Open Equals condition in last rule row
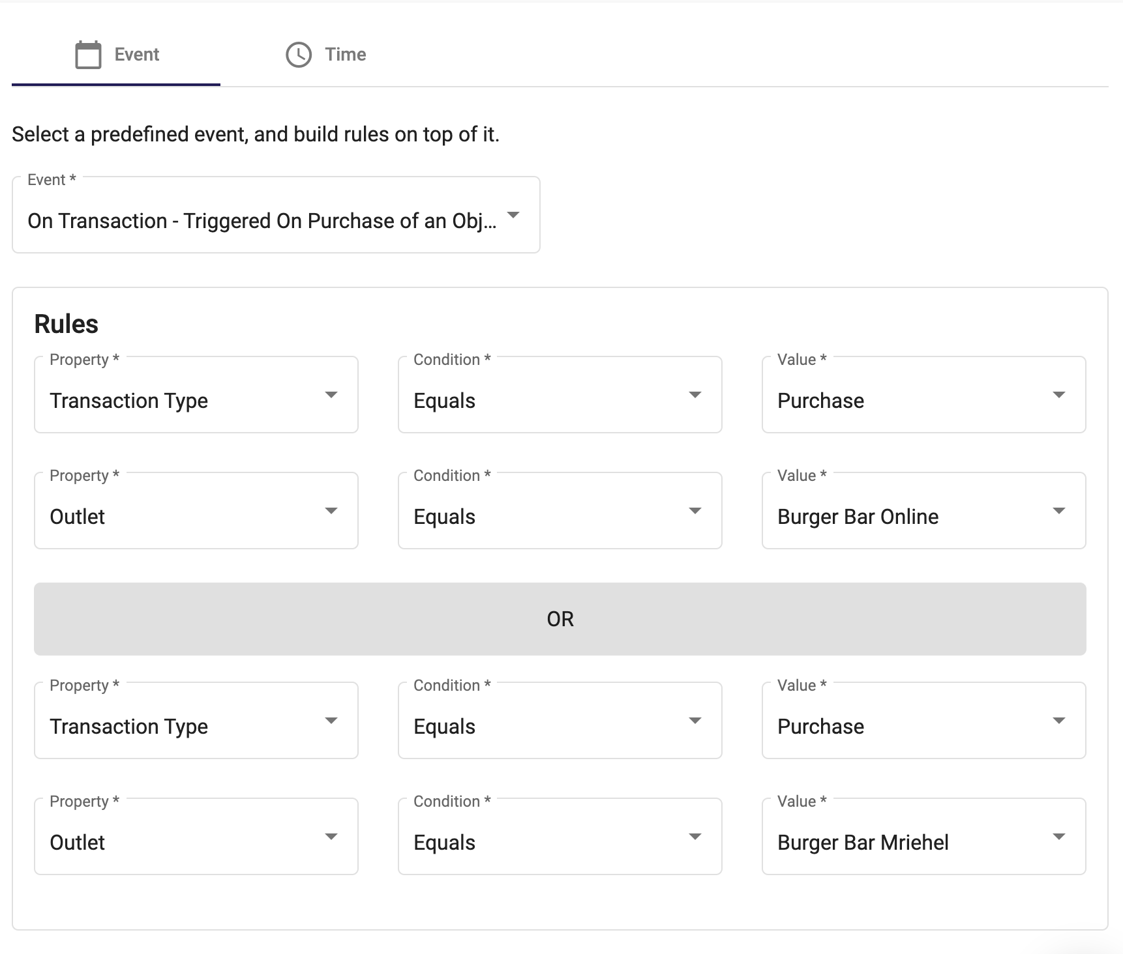Image resolution: width=1123 pixels, height=954 pixels. point(560,842)
